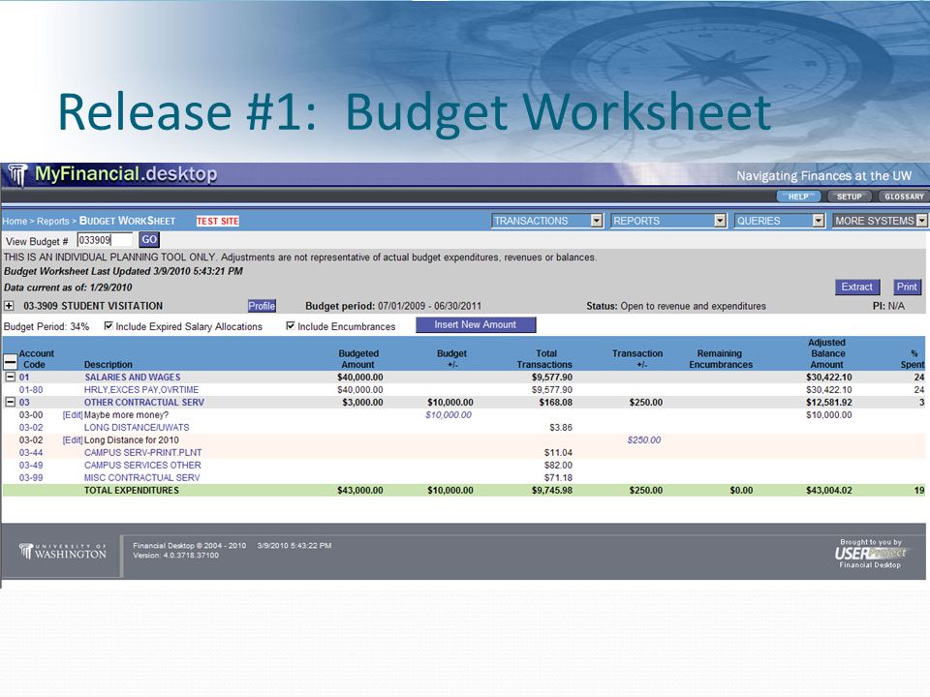Screen dimensions: 930x697
Task: Go to Reports breadcrumb link
Action: 52,221
